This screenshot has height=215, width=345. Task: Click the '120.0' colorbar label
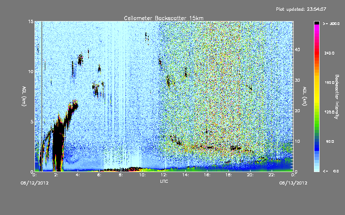[x=329, y=112]
